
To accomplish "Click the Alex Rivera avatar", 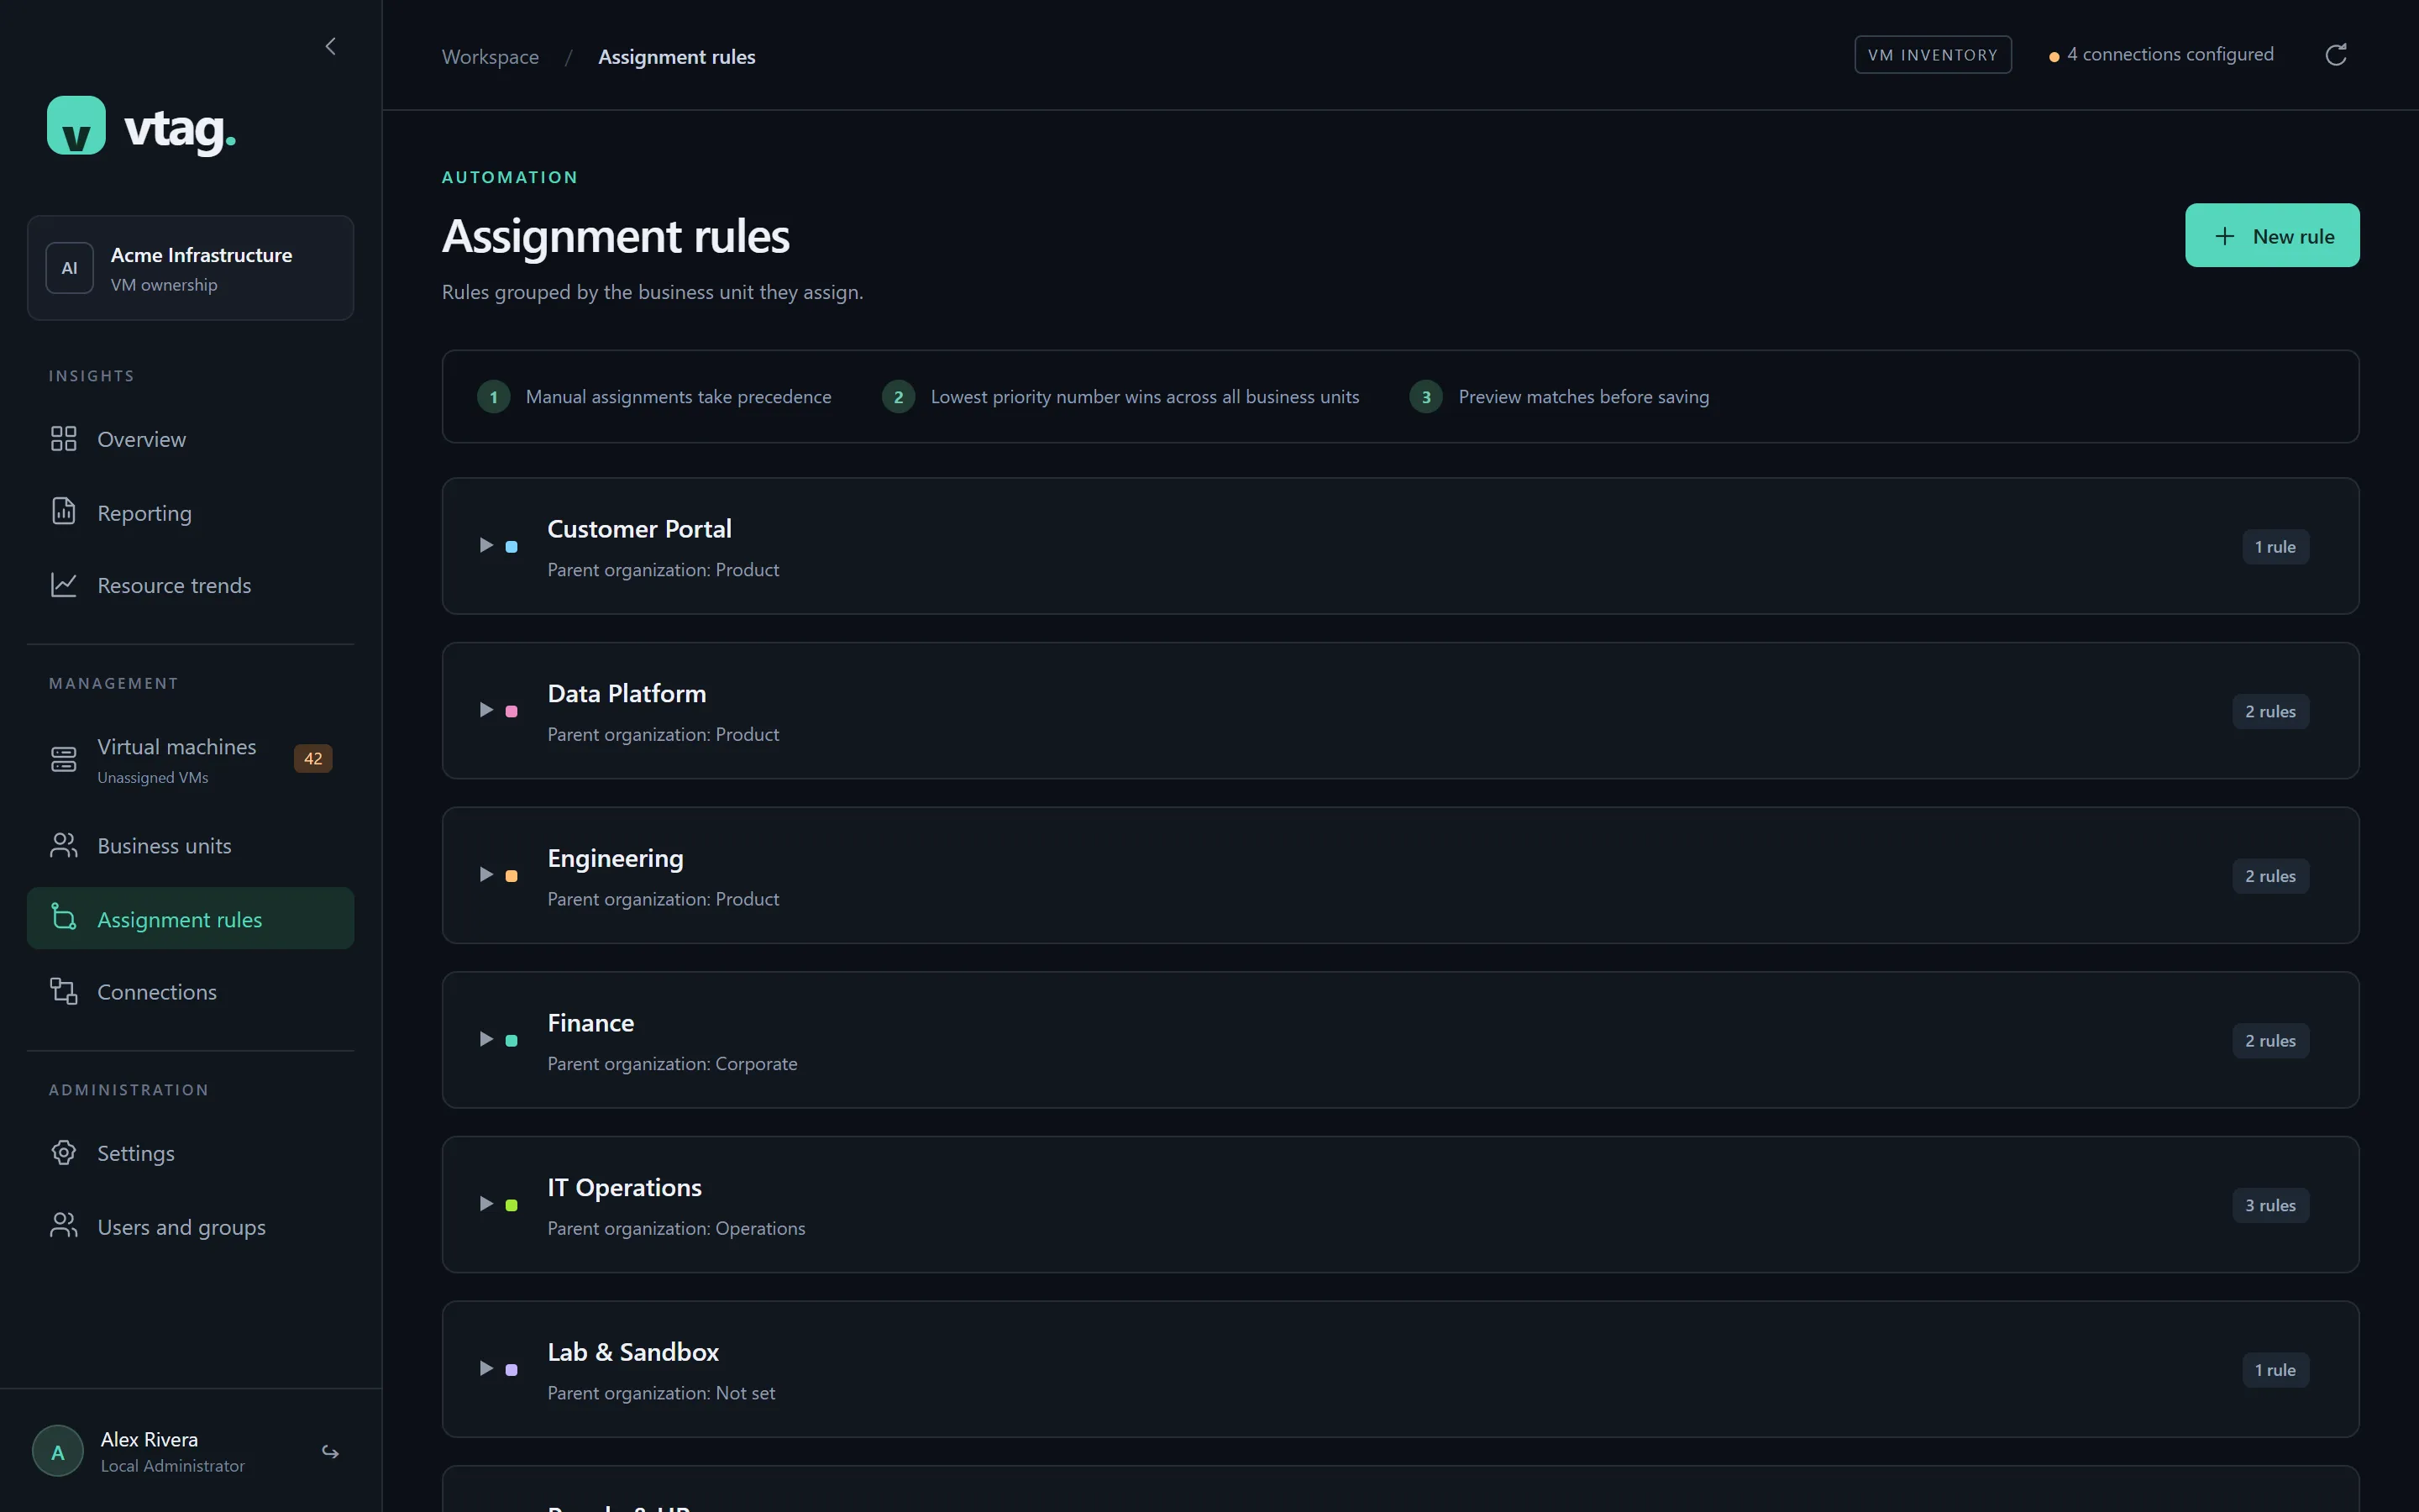I will [x=58, y=1451].
